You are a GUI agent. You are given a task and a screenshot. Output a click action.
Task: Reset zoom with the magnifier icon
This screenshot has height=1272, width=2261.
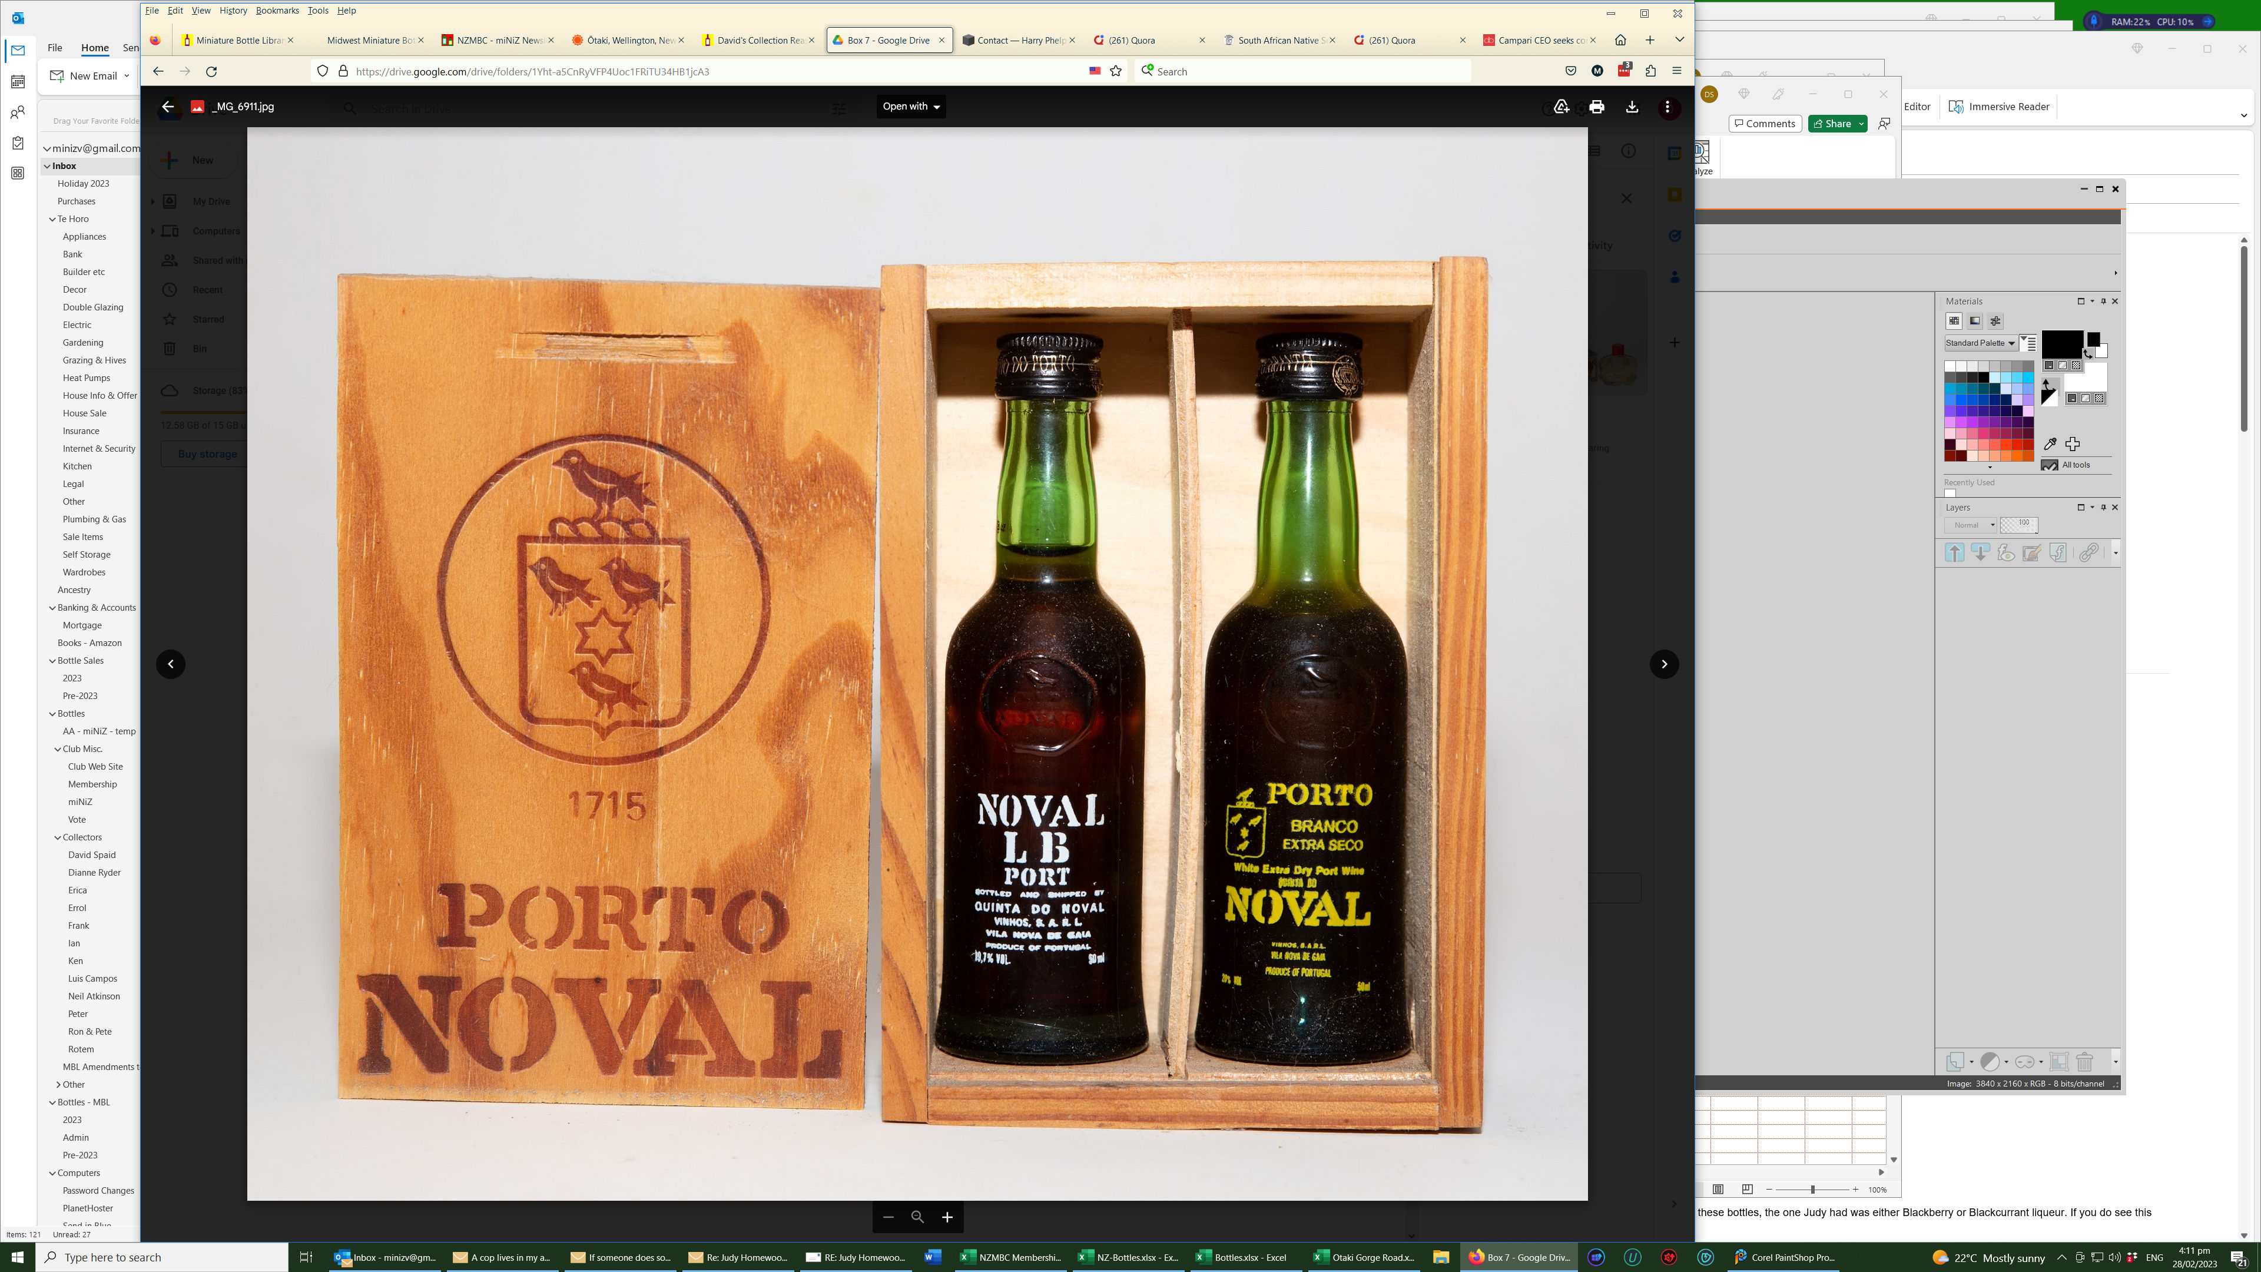click(x=917, y=1217)
